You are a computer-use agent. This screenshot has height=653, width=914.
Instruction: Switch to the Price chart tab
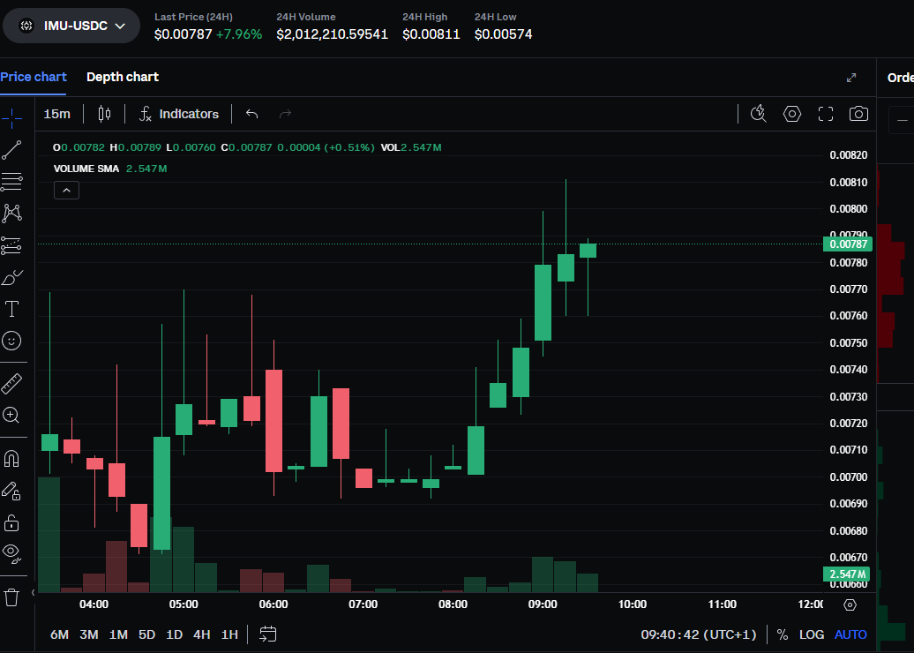(34, 77)
